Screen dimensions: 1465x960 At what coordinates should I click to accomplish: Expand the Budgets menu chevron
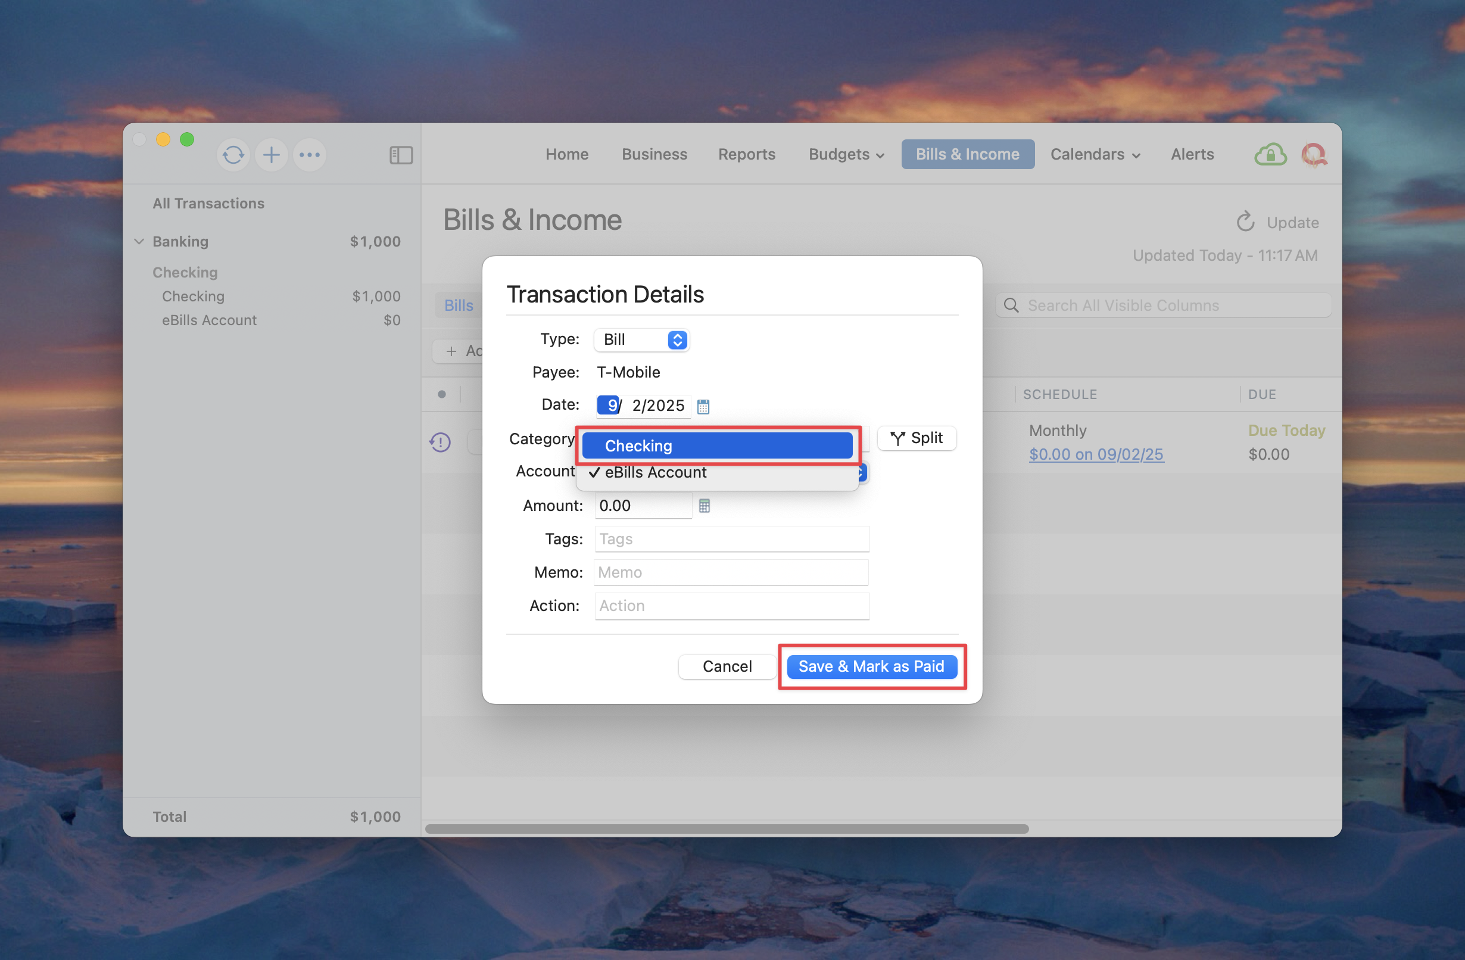(x=880, y=155)
